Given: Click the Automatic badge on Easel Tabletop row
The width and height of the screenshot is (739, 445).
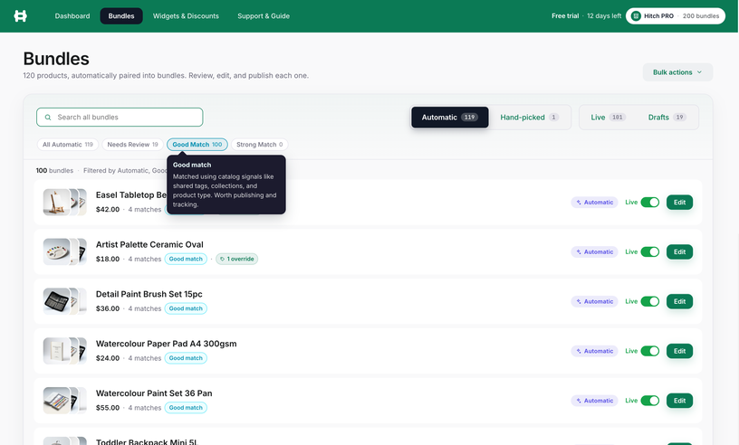Looking at the screenshot, I should tap(594, 203).
